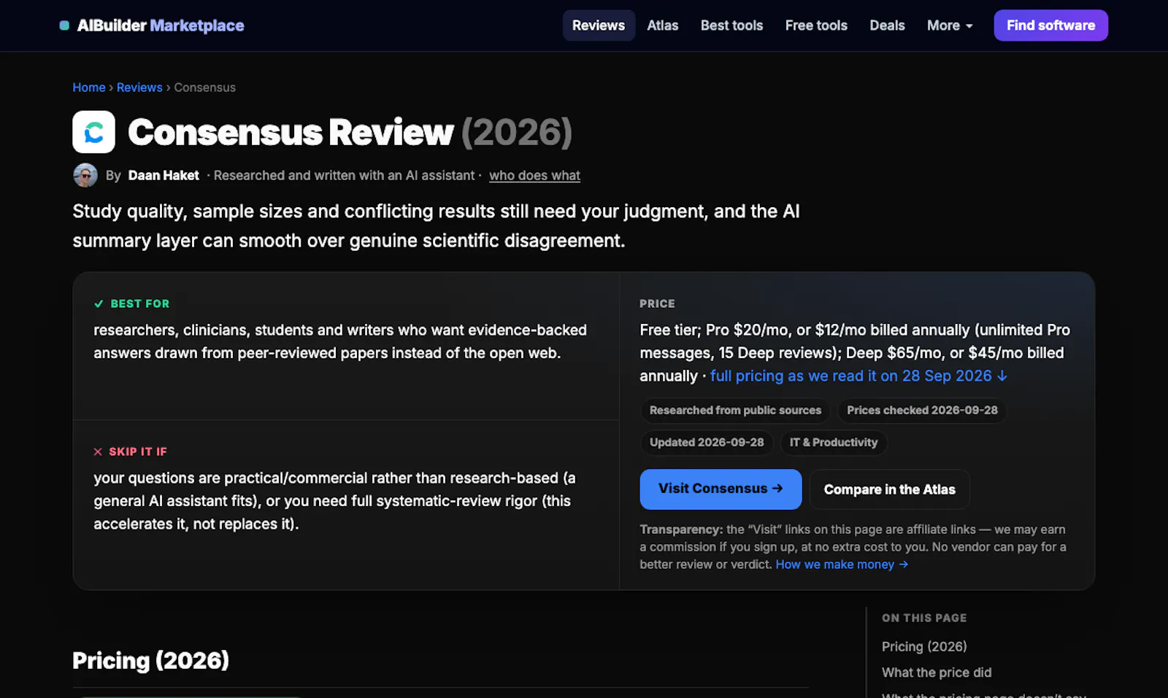This screenshot has width=1168, height=698.
Task: Click 'Researched from public sources' tag
Action: pos(735,411)
